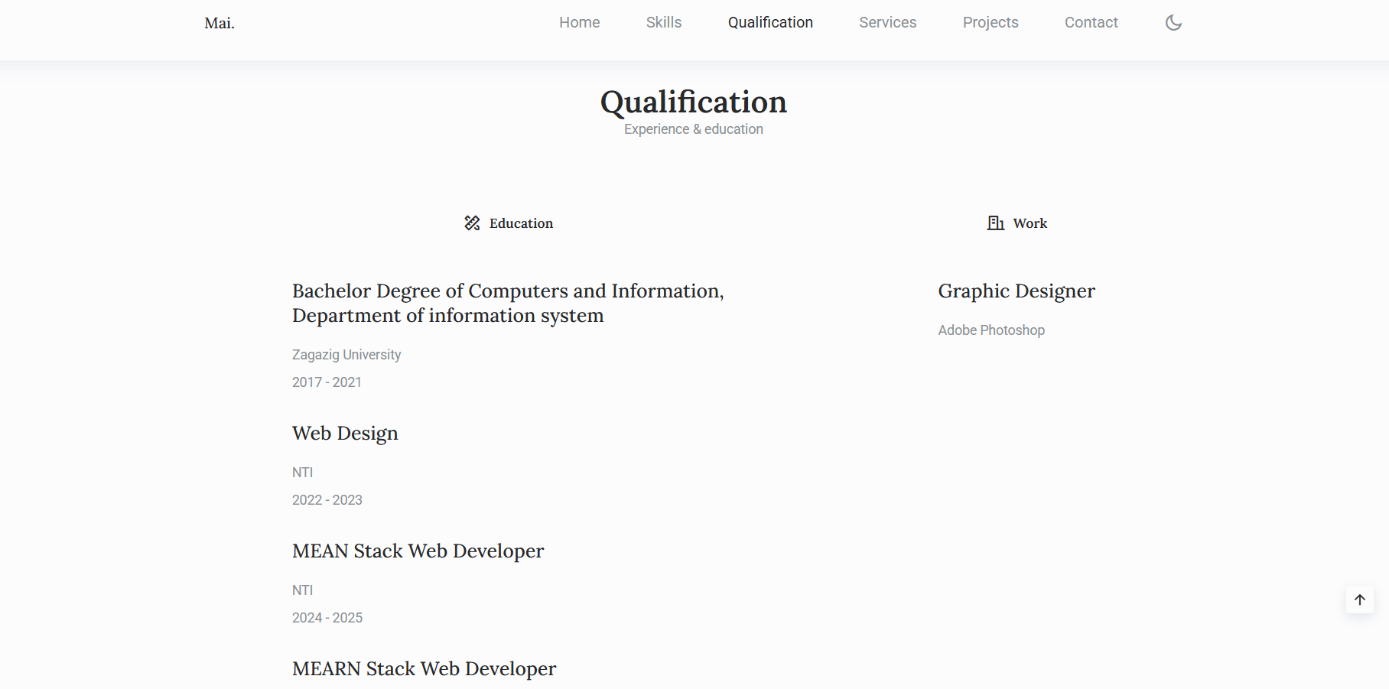1389x689 pixels.
Task: Click the Bachelor Degree education entry title
Action: (507, 303)
